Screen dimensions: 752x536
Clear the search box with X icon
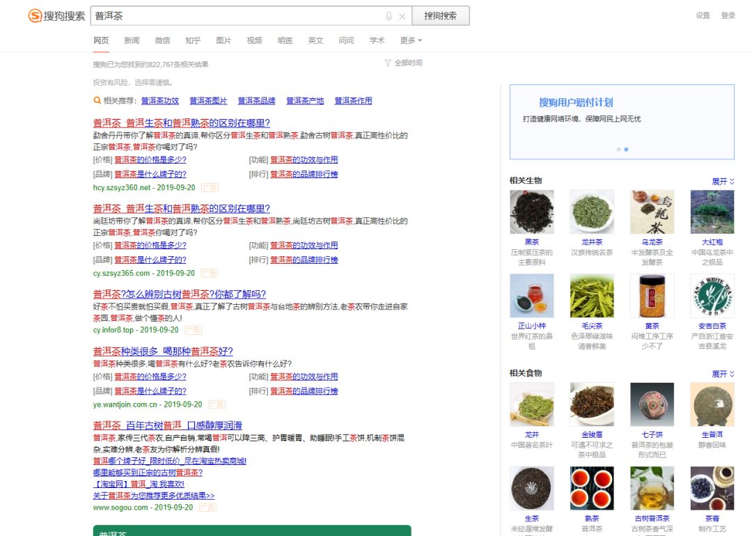[402, 16]
